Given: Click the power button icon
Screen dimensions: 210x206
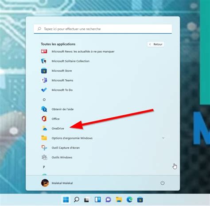Looking at the screenshot, I should [x=163, y=183].
